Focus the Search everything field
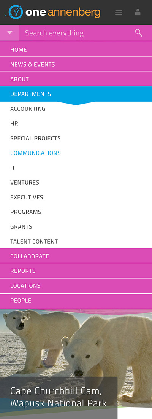Screen dimensions: 152x419 76,33
